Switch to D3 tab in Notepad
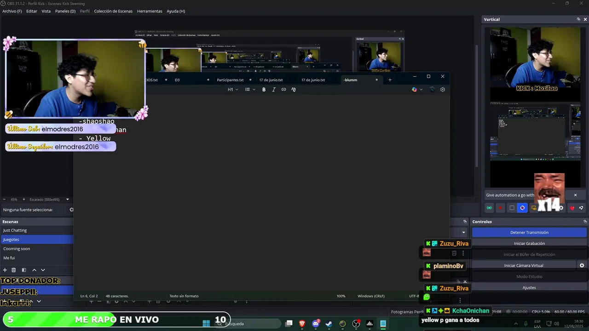The image size is (589, 331). click(191, 80)
